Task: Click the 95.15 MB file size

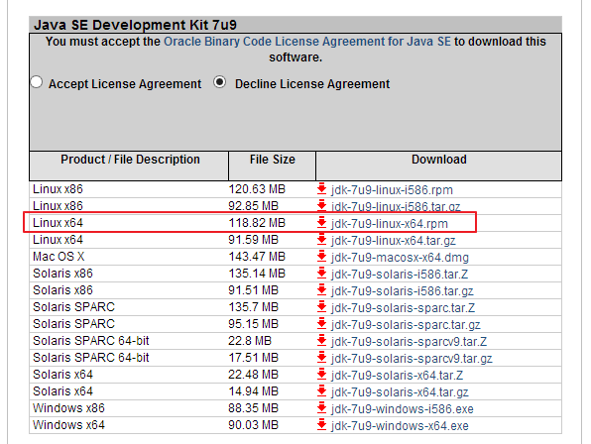Action: click(x=253, y=324)
